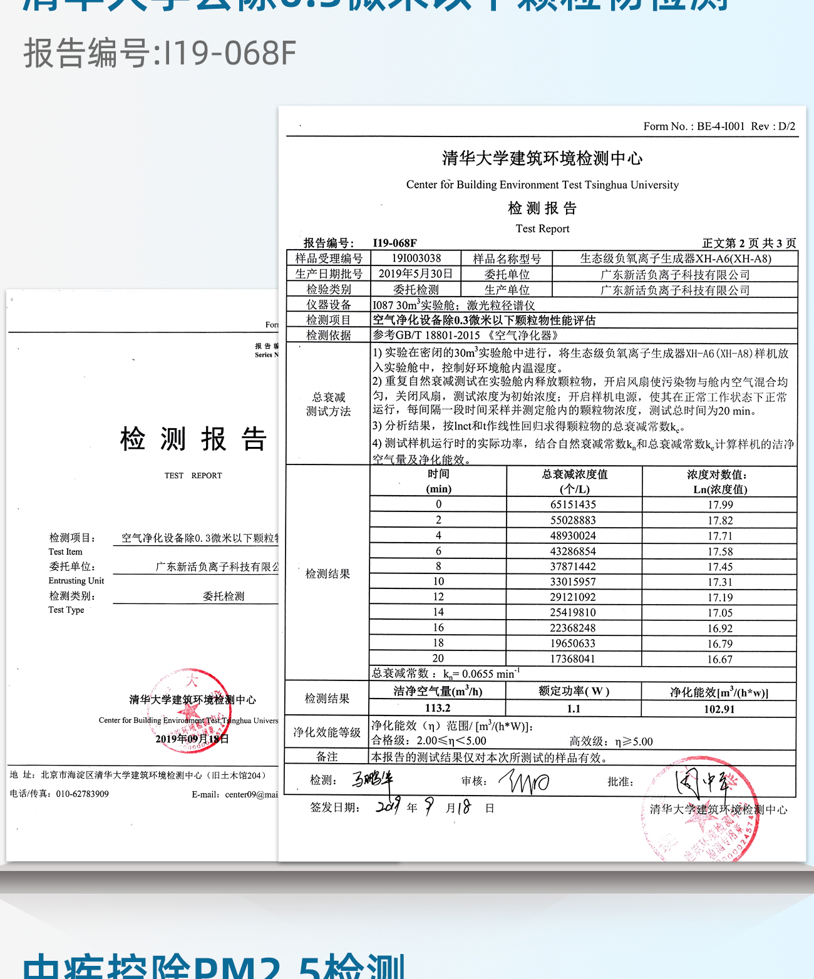Screen dimensions: 814x979
Task: Click page indicator 正文第2页共3页
Action: click(749, 243)
